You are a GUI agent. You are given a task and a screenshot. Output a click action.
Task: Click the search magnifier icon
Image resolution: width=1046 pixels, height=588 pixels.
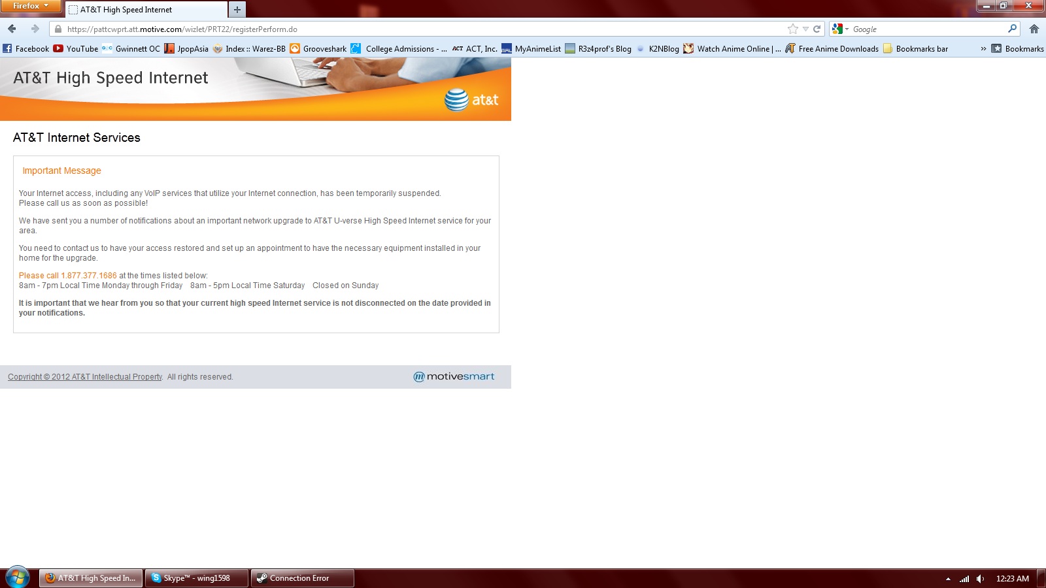[x=1012, y=29]
